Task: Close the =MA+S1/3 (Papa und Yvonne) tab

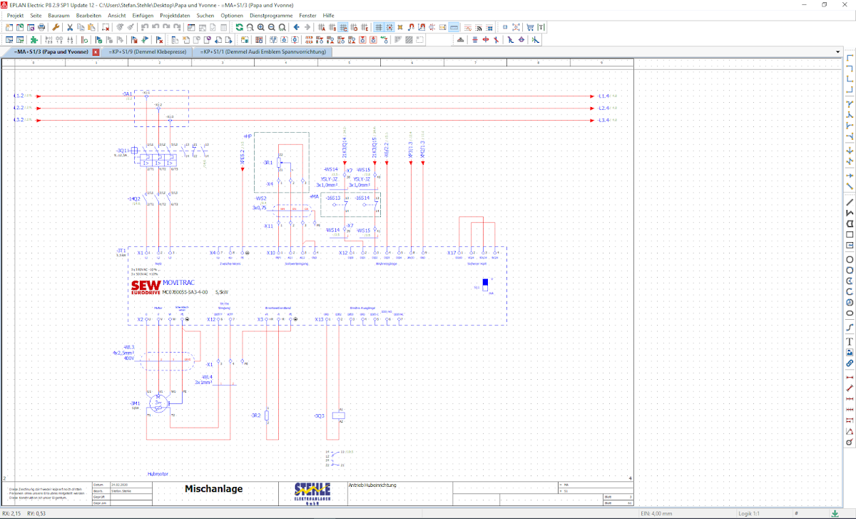Action: click(x=96, y=52)
